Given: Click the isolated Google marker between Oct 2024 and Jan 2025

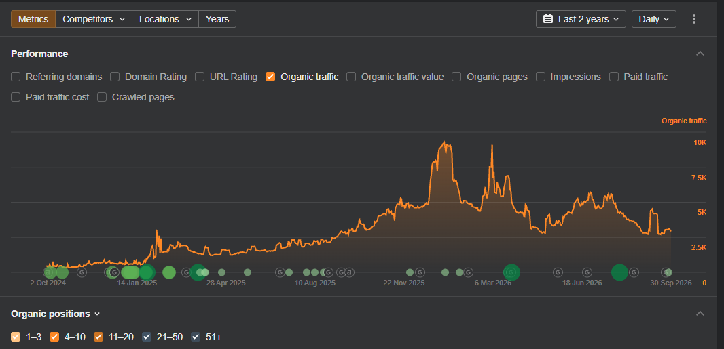Looking at the screenshot, I should tap(82, 272).
